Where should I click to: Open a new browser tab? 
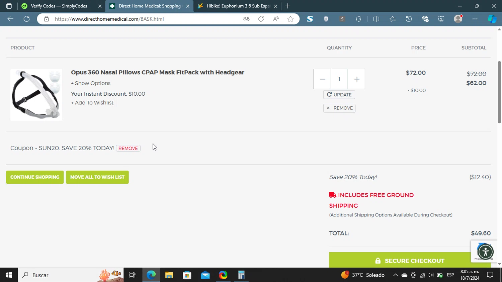tap(288, 6)
